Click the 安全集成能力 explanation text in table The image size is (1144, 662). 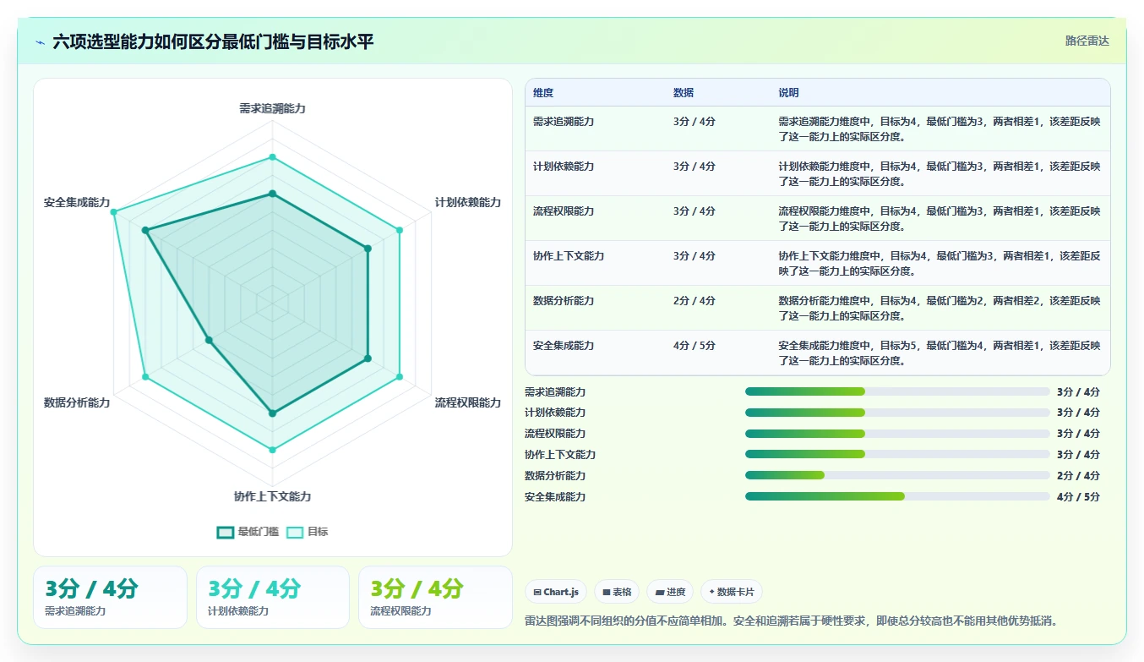click(940, 353)
